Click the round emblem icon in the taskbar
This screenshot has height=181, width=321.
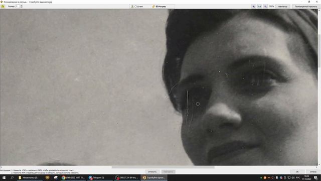[x=48, y=177]
